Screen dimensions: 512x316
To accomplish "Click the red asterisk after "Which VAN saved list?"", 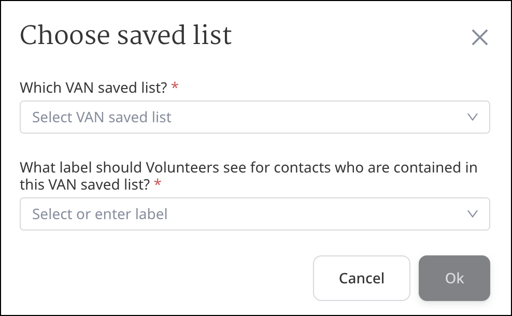I will (x=175, y=88).
